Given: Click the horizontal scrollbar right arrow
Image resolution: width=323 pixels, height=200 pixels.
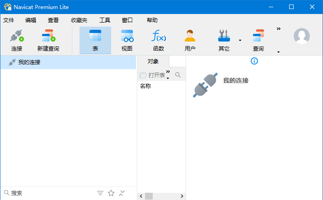Looking at the screenshot, I should (x=182, y=196).
